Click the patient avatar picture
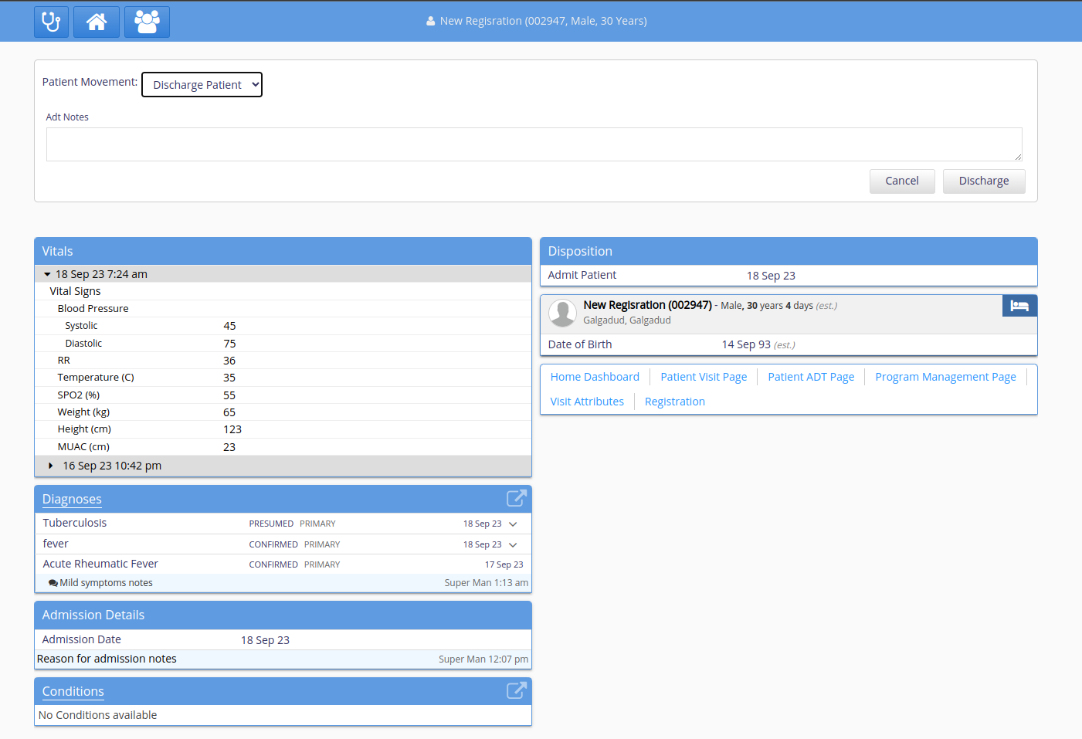 562,313
